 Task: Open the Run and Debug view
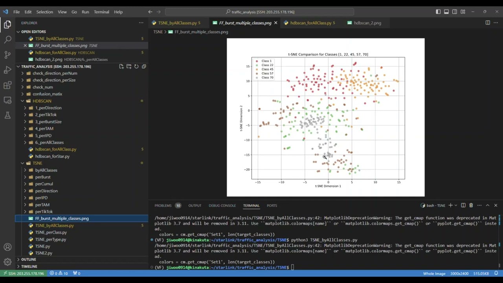coord(7,70)
